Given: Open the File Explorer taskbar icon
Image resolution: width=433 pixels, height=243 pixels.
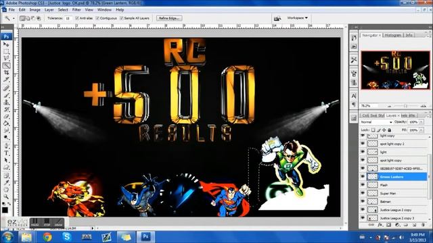Looking at the screenshot, I should tap(27, 237).
